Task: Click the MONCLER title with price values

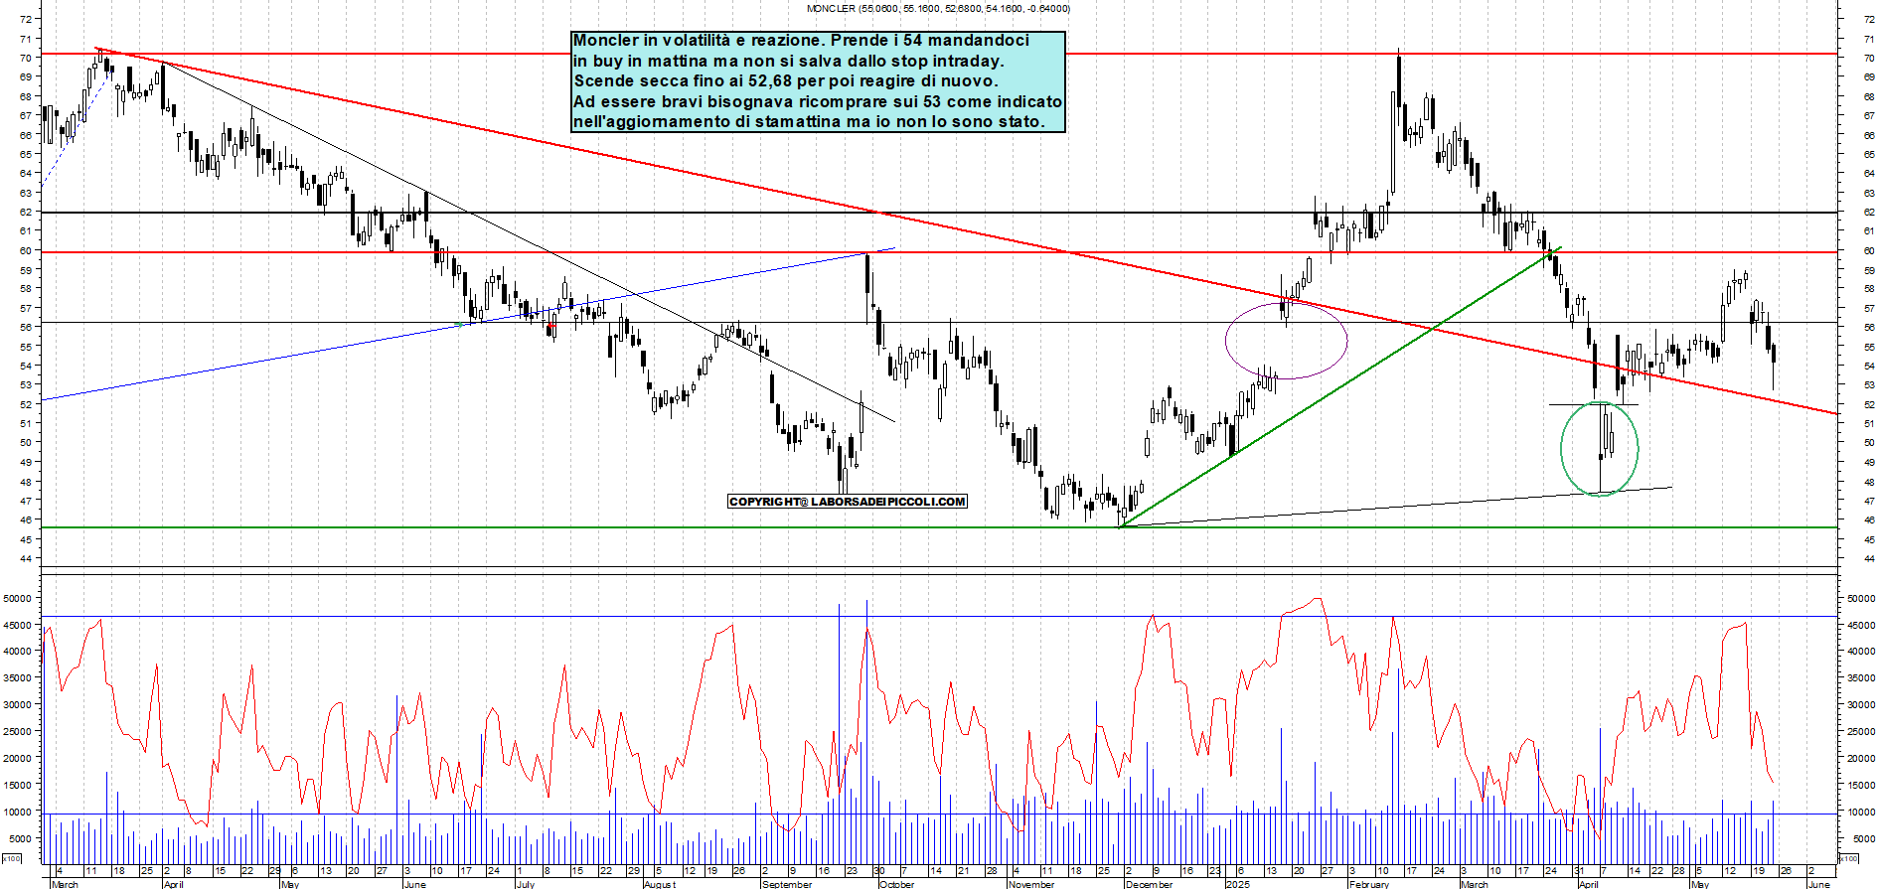Action: point(938,8)
